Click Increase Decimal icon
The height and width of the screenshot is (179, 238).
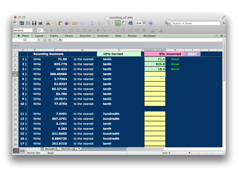click(117, 30)
